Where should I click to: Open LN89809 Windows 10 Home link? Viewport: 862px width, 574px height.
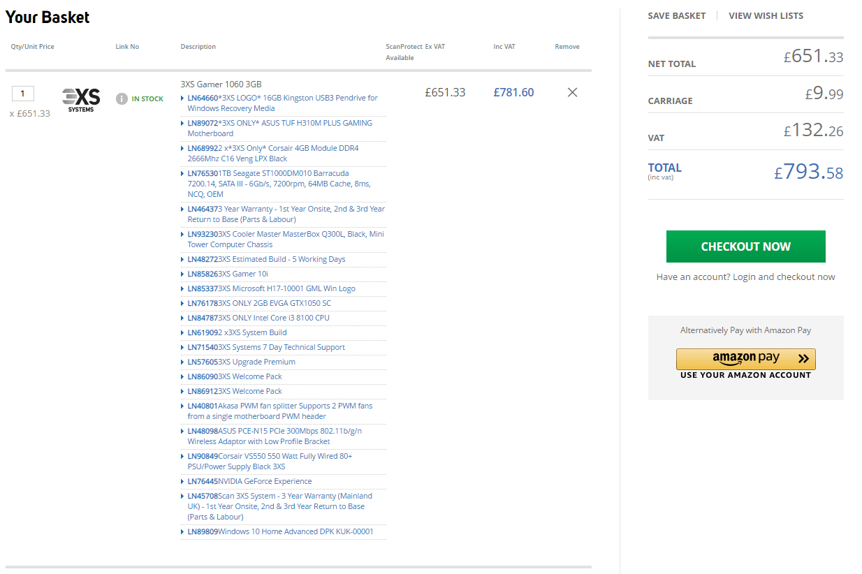pyautogui.click(x=280, y=531)
